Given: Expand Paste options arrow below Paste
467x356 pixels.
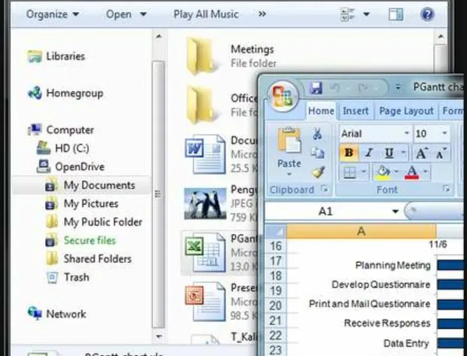Looking at the screenshot, I should 289,174.
